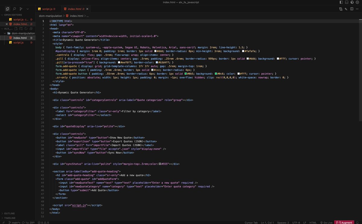This screenshot has width=362, height=224.
Task: Change line ending via LF indicator
Action: 305,222
